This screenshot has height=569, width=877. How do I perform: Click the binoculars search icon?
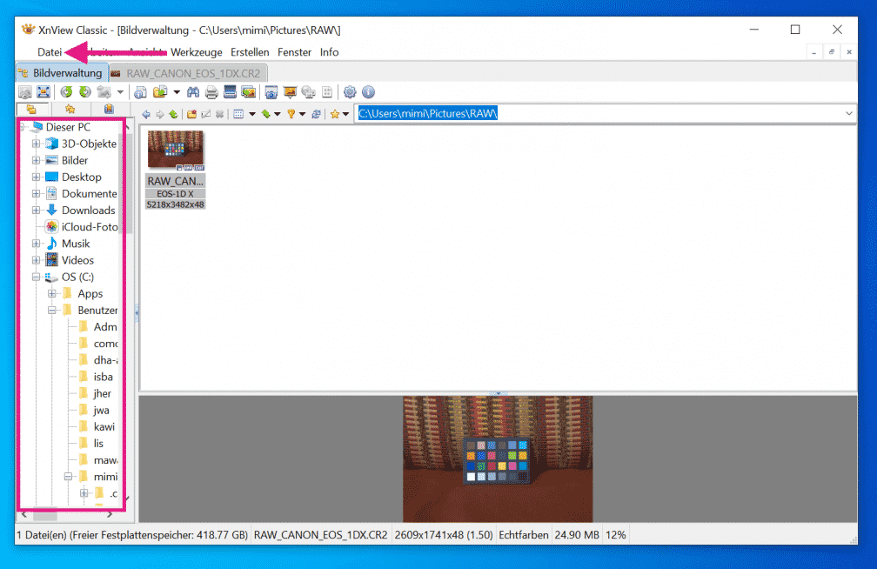(194, 92)
